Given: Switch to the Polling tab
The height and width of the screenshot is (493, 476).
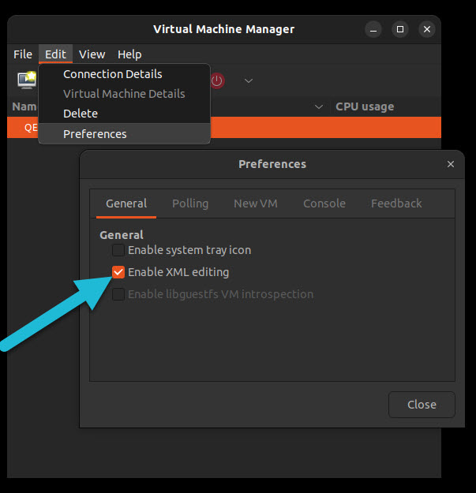Looking at the screenshot, I should (190, 204).
